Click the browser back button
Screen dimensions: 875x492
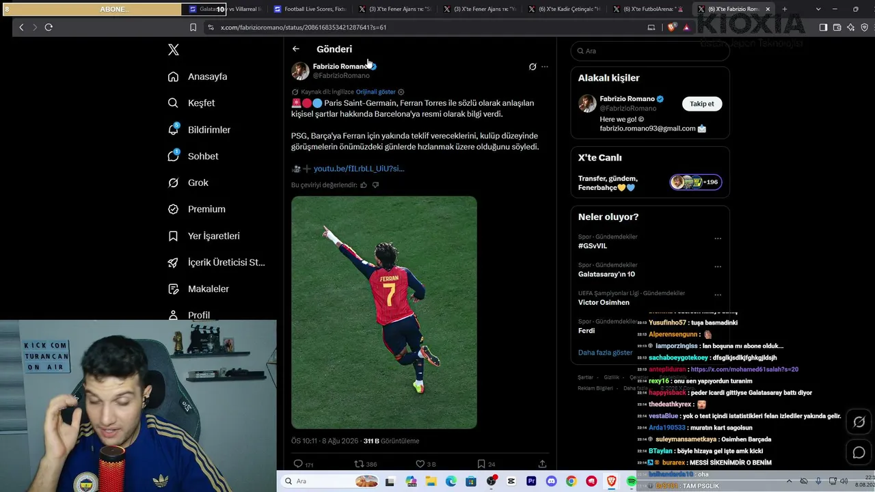(x=21, y=27)
